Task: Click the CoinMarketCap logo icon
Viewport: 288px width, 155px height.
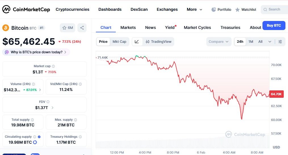Action: pos(6,9)
